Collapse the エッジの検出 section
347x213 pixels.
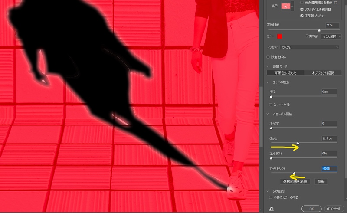tap(268, 82)
